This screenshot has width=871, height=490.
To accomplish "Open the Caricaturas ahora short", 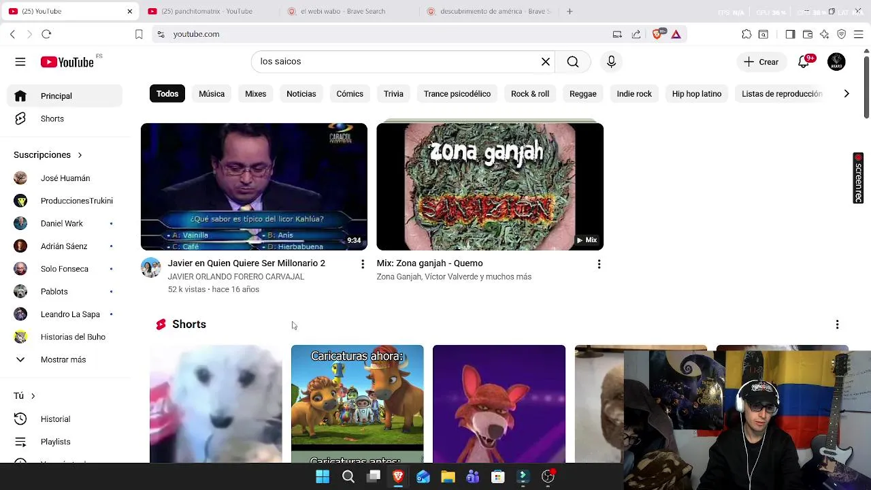I will point(357,404).
